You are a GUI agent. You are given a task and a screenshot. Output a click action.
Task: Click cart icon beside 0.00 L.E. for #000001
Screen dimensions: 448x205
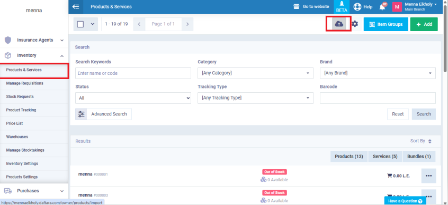click(389, 175)
